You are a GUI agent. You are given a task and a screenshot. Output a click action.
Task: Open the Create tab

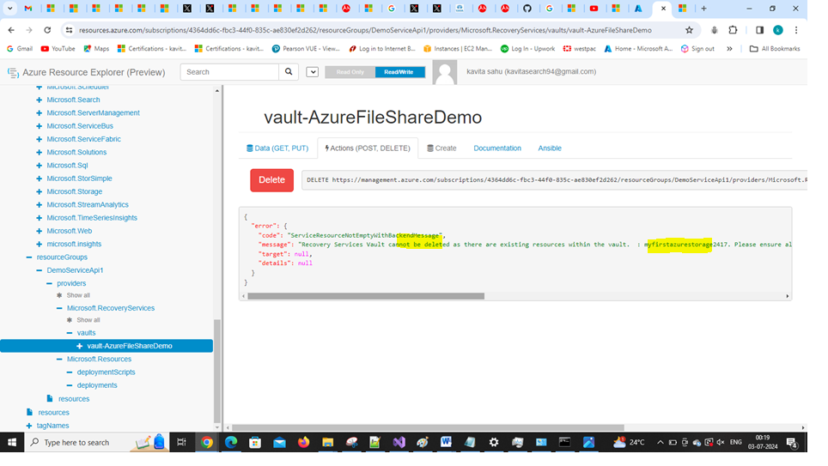(x=441, y=148)
